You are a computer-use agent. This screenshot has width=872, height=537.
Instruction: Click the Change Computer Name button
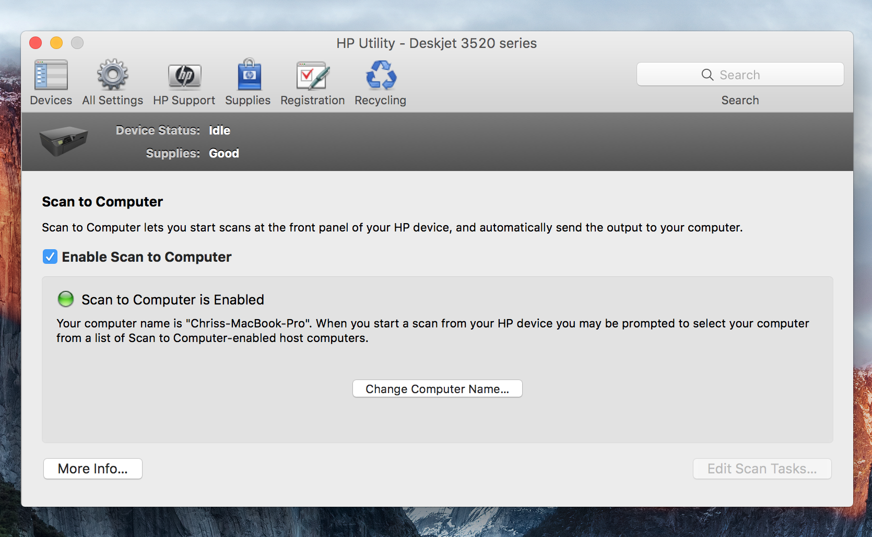437,388
